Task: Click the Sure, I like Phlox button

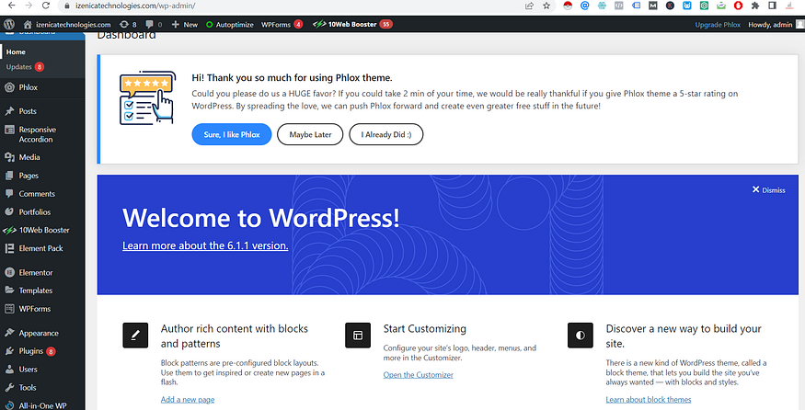Action: click(x=232, y=134)
